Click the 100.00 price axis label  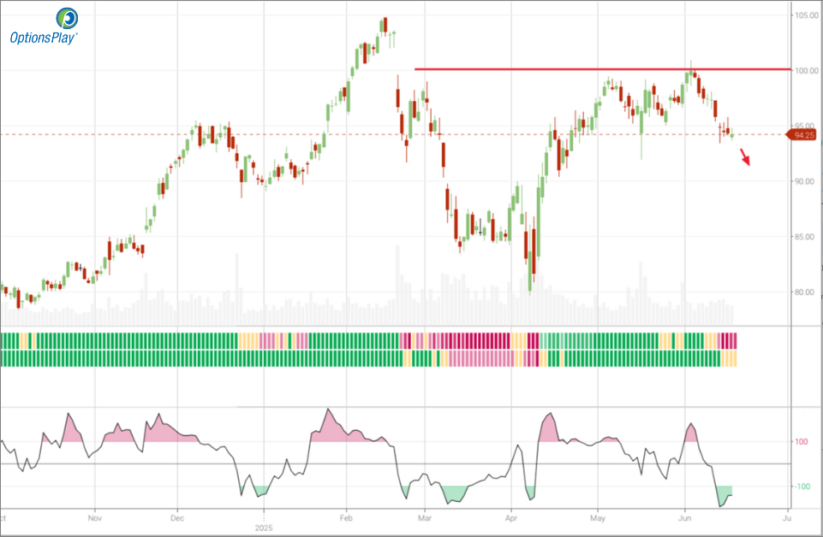806,71
